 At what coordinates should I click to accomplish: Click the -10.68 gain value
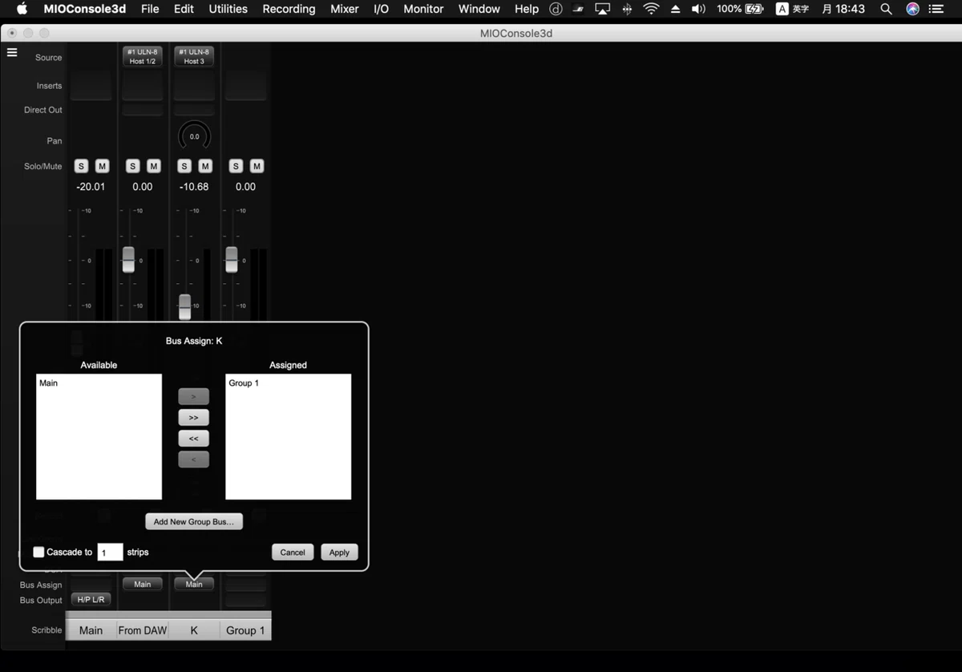click(x=194, y=187)
